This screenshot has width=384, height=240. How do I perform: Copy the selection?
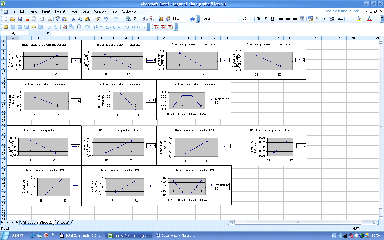pos(80,19)
